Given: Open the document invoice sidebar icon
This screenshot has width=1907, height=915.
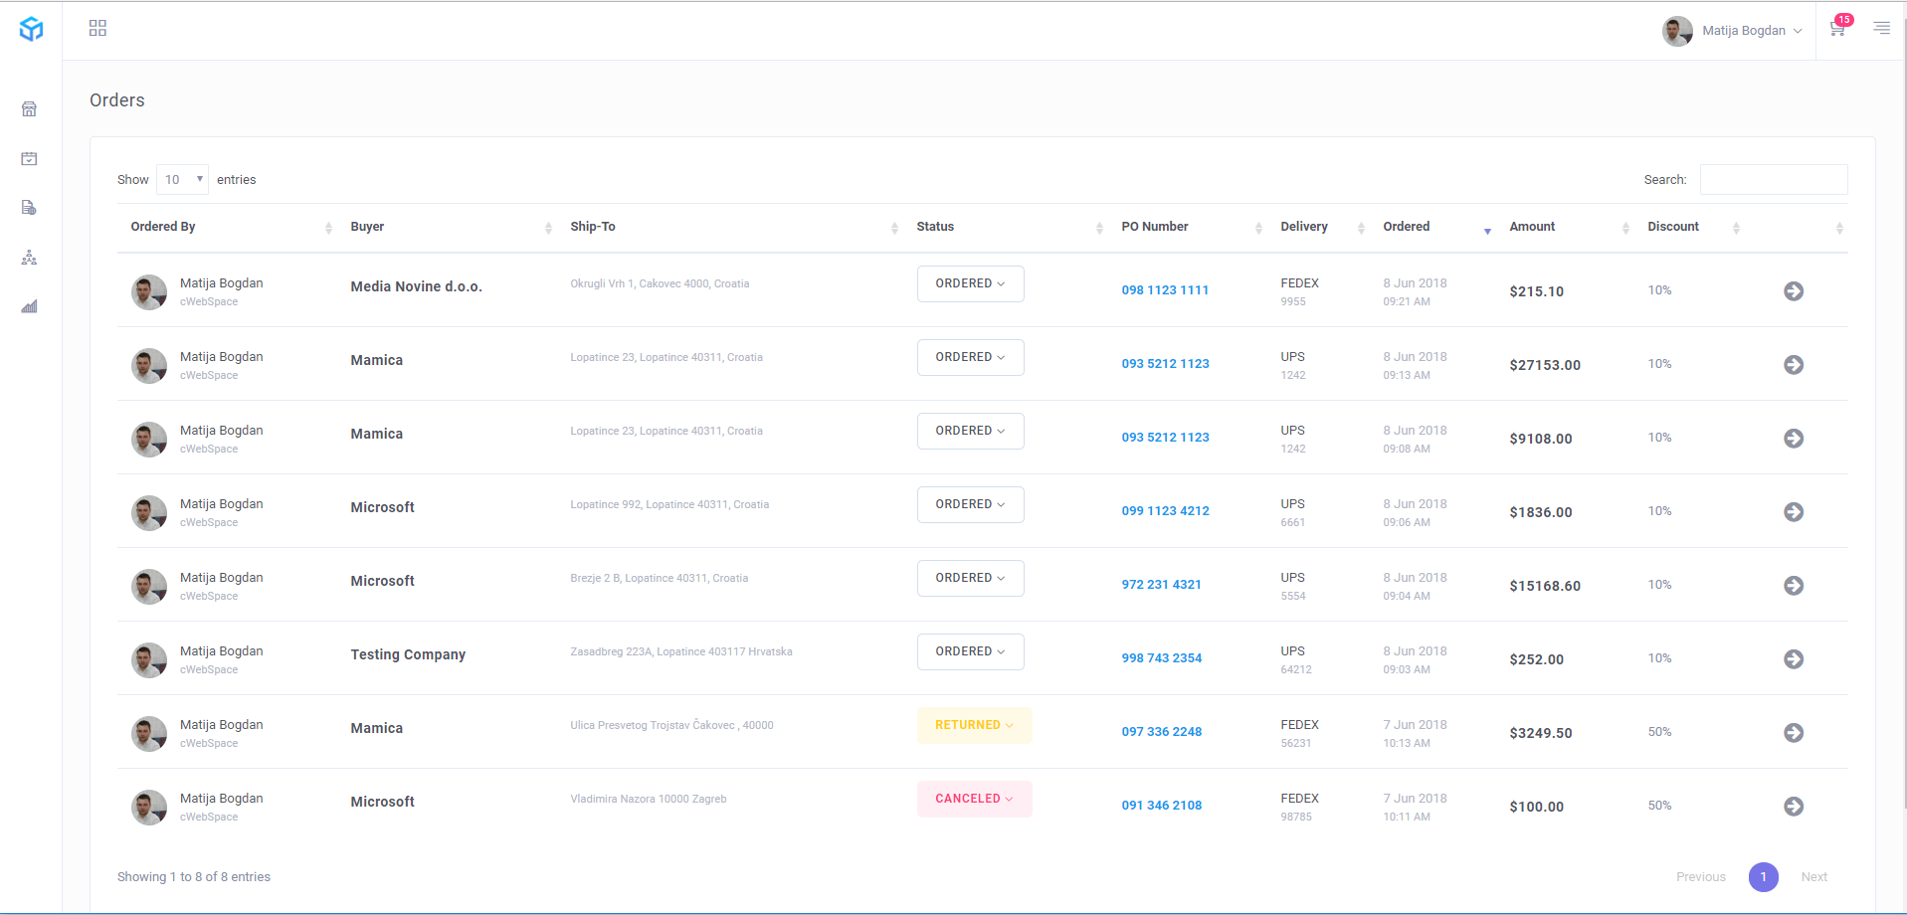Looking at the screenshot, I should tap(29, 208).
